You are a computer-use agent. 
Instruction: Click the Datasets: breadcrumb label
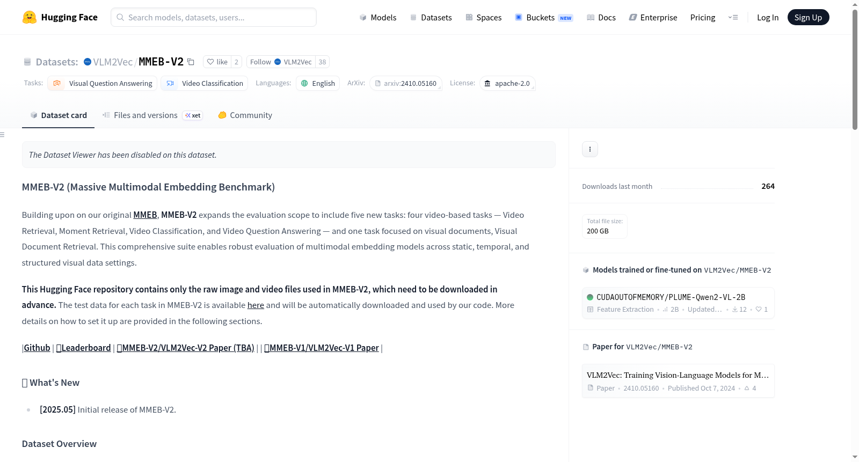tap(57, 62)
